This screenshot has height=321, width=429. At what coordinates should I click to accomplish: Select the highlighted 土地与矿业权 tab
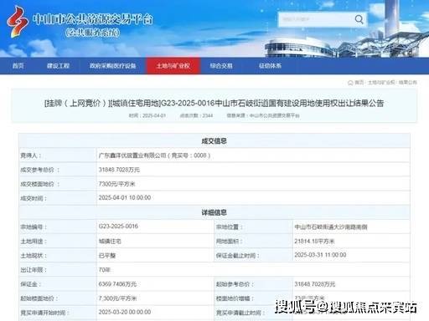click(173, 66)
